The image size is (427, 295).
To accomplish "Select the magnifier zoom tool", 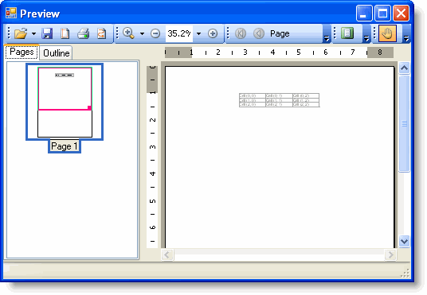I will [128, 33].
